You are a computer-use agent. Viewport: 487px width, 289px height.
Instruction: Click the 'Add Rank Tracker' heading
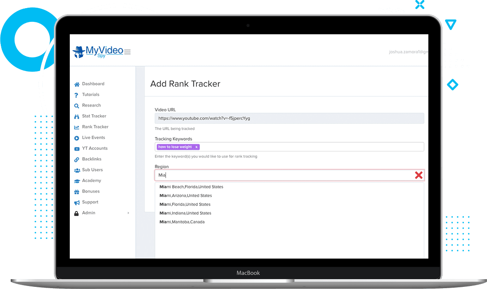point(185,84)
